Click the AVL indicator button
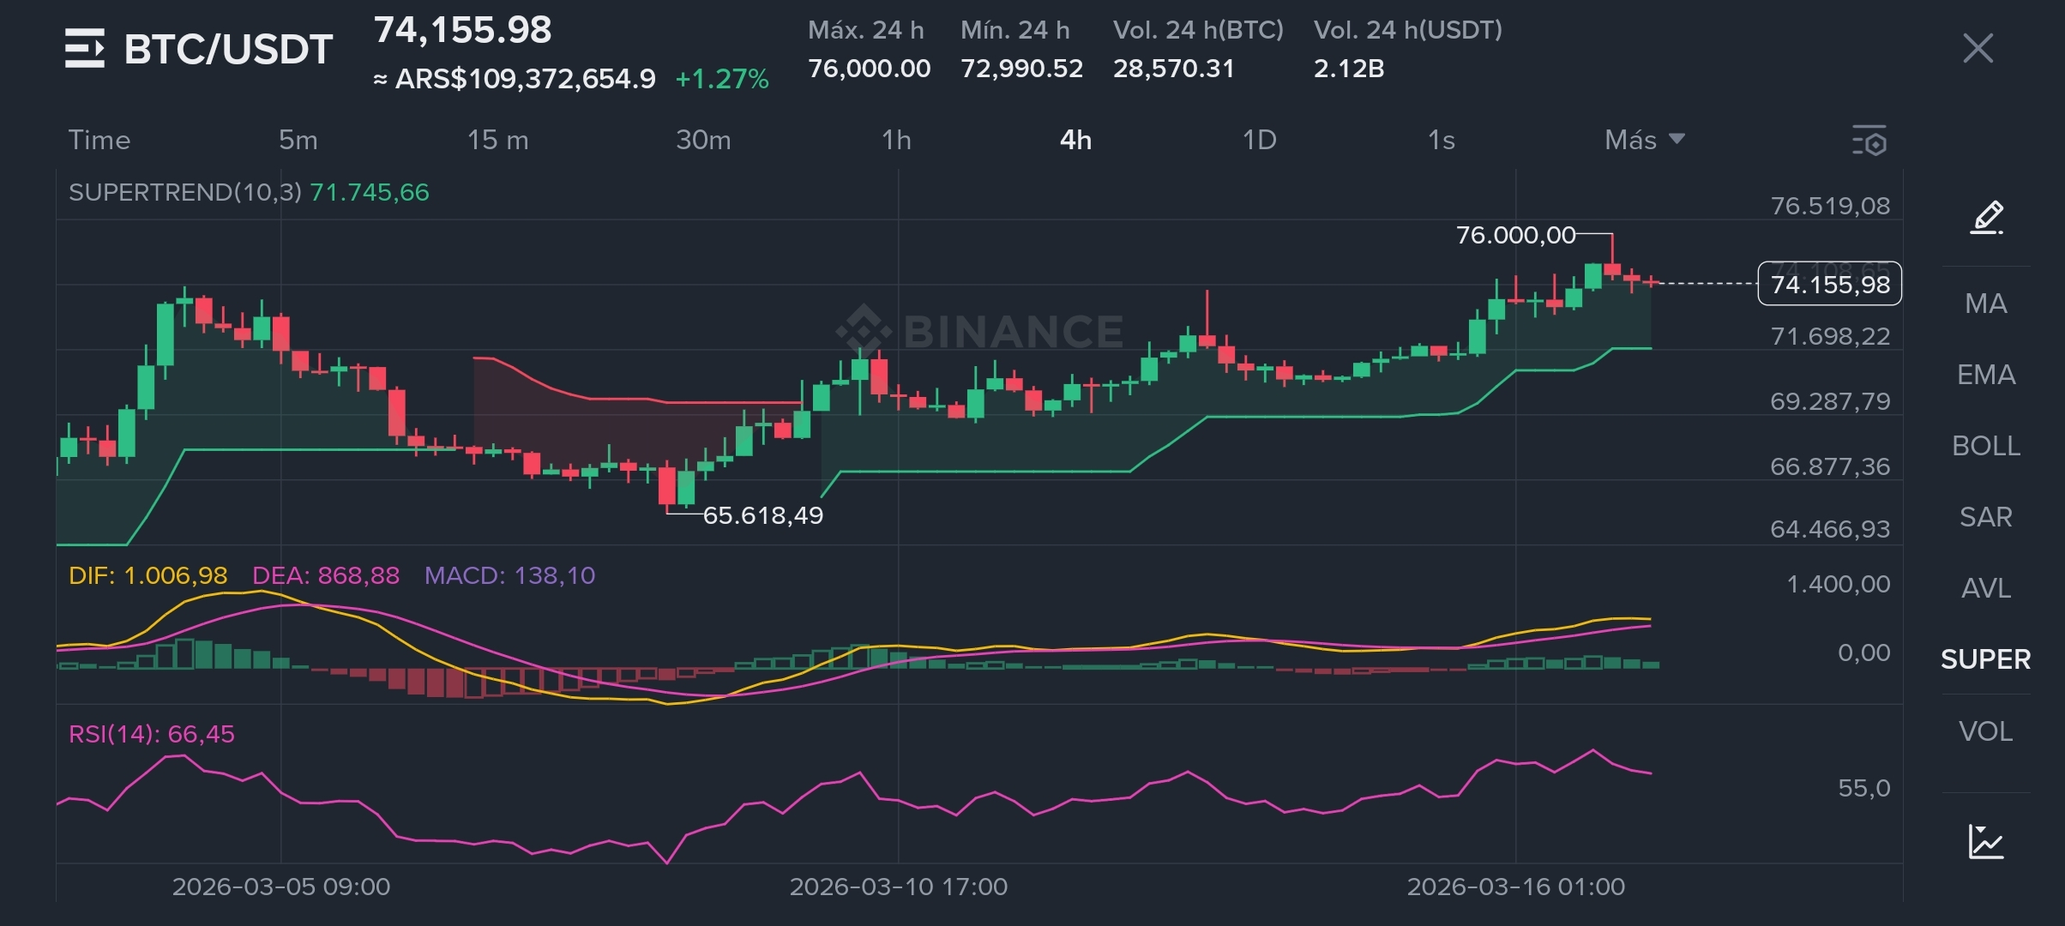Image resolution: width=2065 pixels, height=926 pixels. click(1986, 588)
